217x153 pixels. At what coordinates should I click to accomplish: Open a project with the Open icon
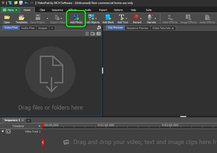click(x=7, y=19)
